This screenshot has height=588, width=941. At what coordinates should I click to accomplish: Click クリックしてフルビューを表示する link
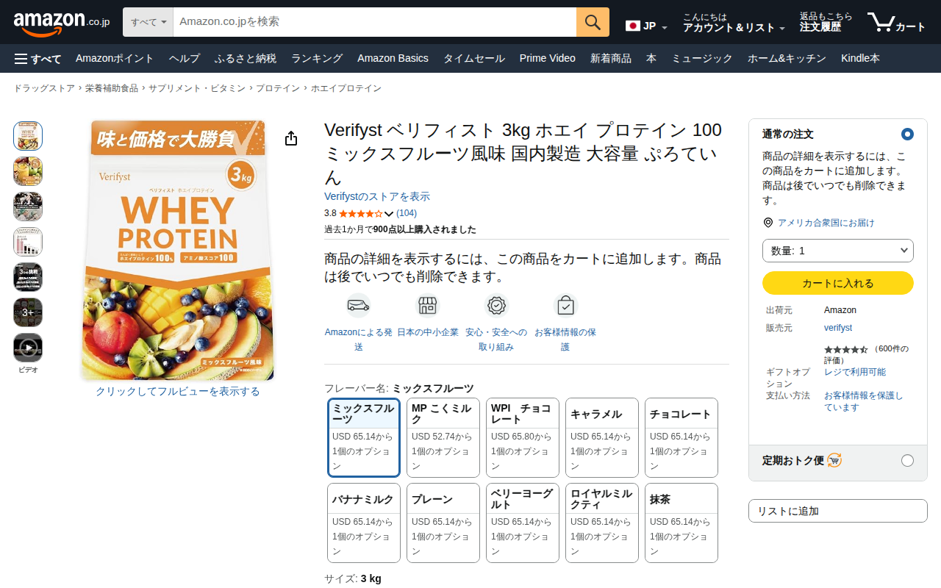pyautogui.click(x=178, y=392)
